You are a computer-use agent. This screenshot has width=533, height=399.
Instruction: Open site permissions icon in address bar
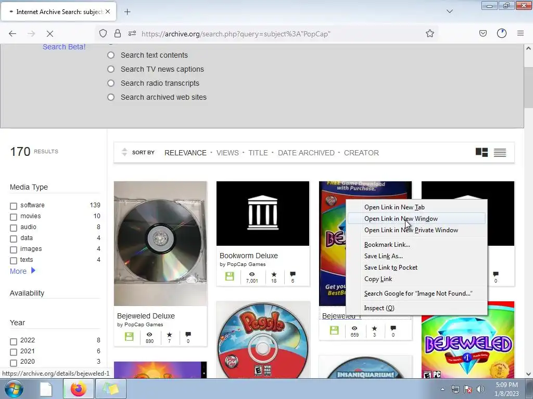click(132, 33)
